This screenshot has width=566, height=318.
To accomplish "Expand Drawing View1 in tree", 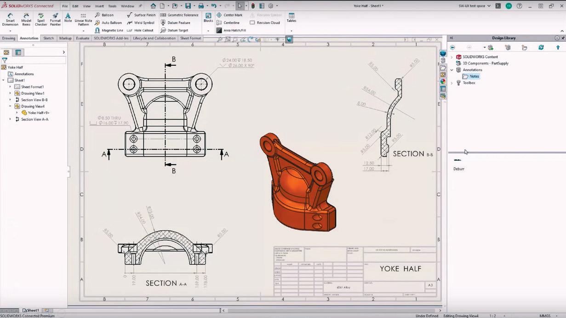I will pos(11,93).
